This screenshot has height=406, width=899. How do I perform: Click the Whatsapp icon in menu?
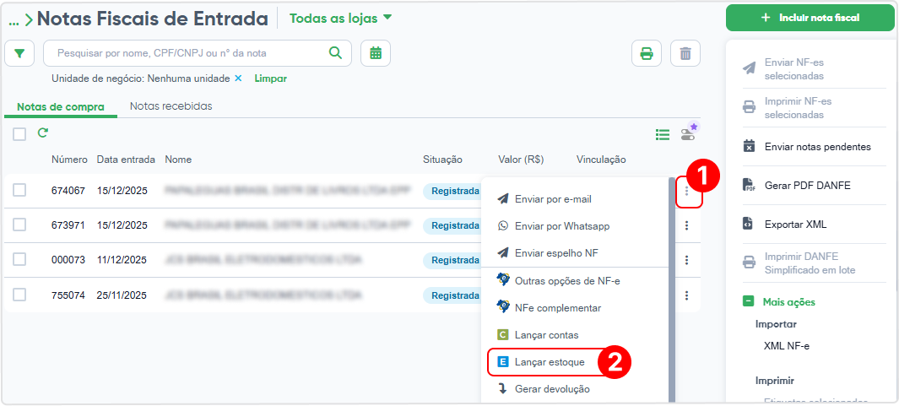coord(503,226)
